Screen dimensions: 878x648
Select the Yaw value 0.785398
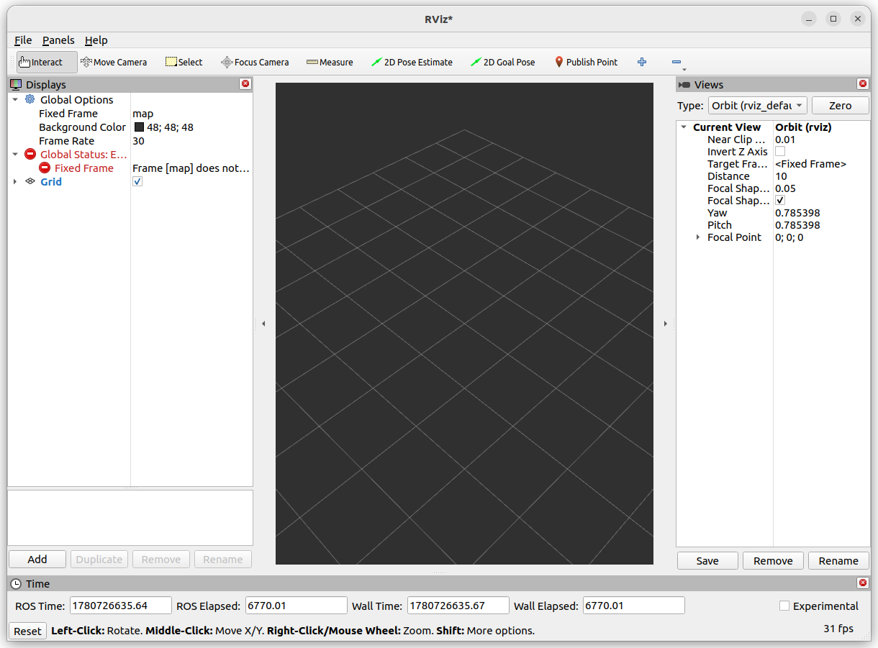[797, 213]
